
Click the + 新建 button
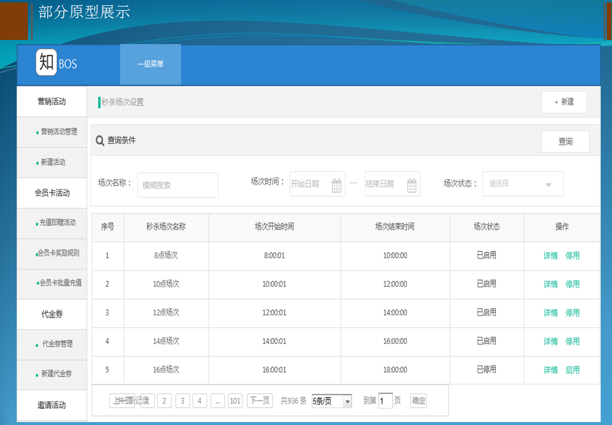coord(564,103)
